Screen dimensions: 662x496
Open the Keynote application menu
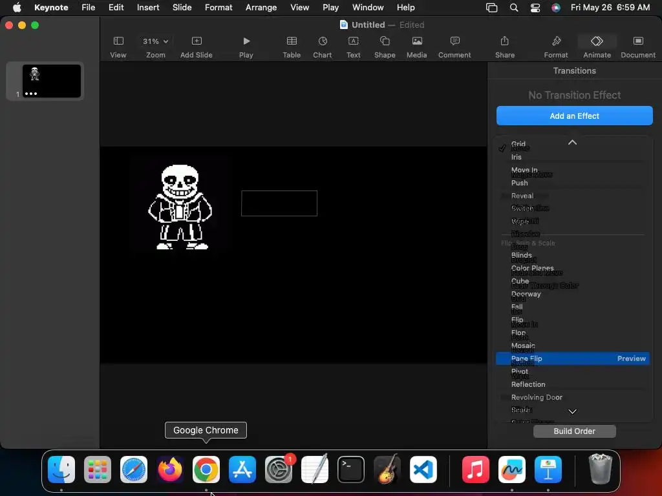(51, 8)
